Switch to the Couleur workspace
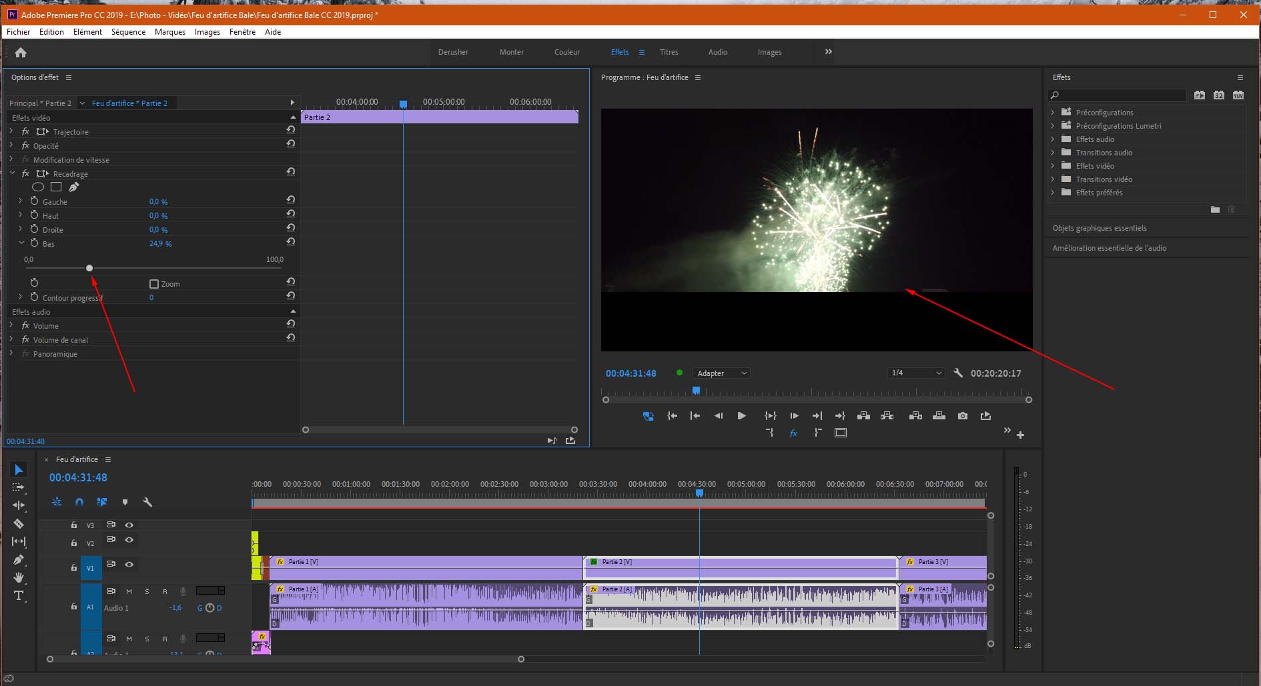This screenshot has height=686, width=1261. [567, 52]
